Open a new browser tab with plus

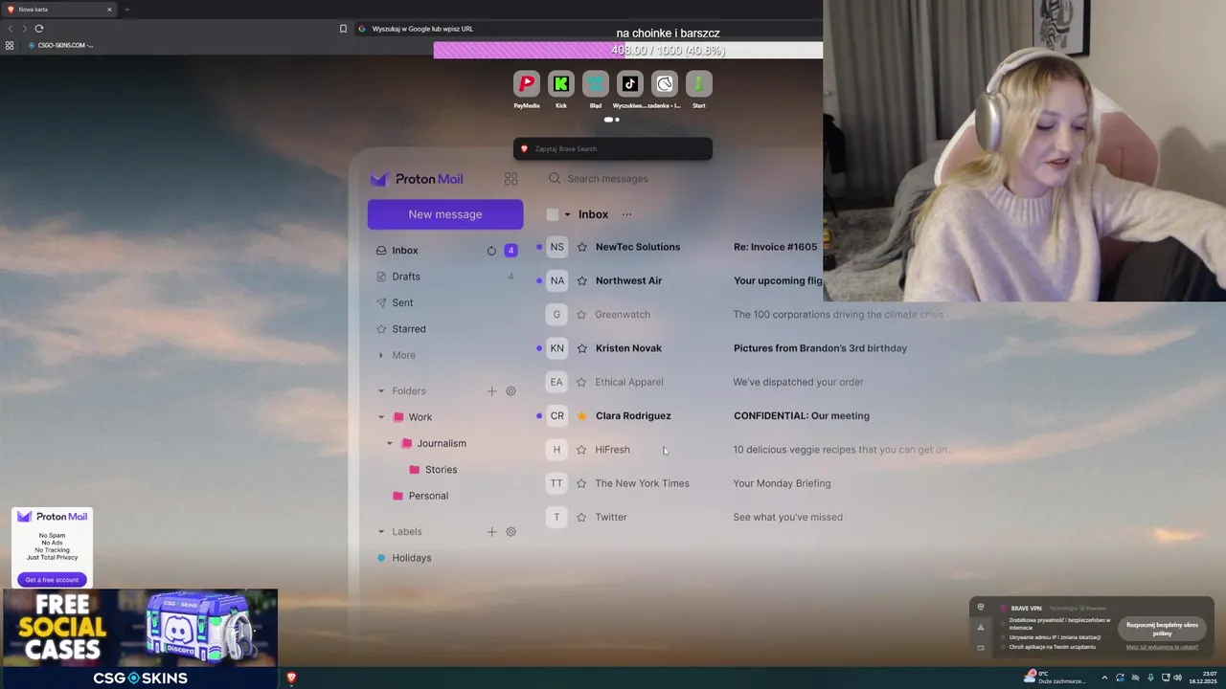tap(126, 10)
